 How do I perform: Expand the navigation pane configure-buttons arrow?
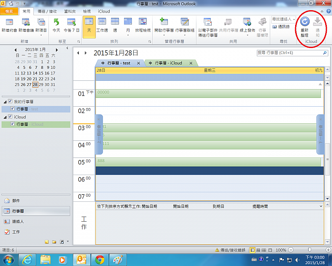point(68,242)
